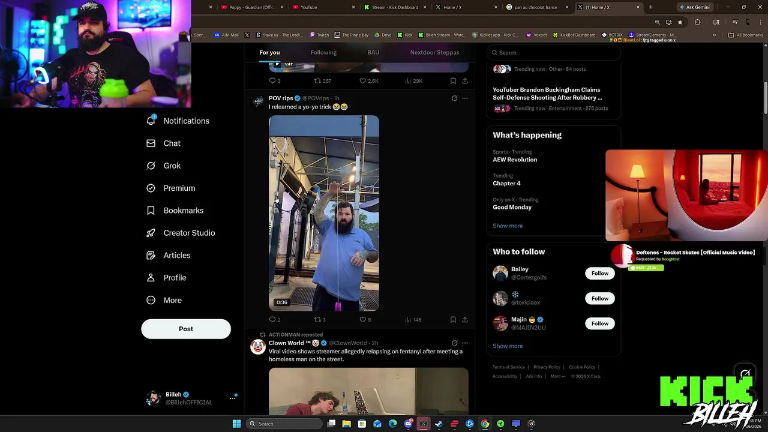This screenshot has height=432, width=768.
Task: Open new browser tab
Action: pos(650,7)
